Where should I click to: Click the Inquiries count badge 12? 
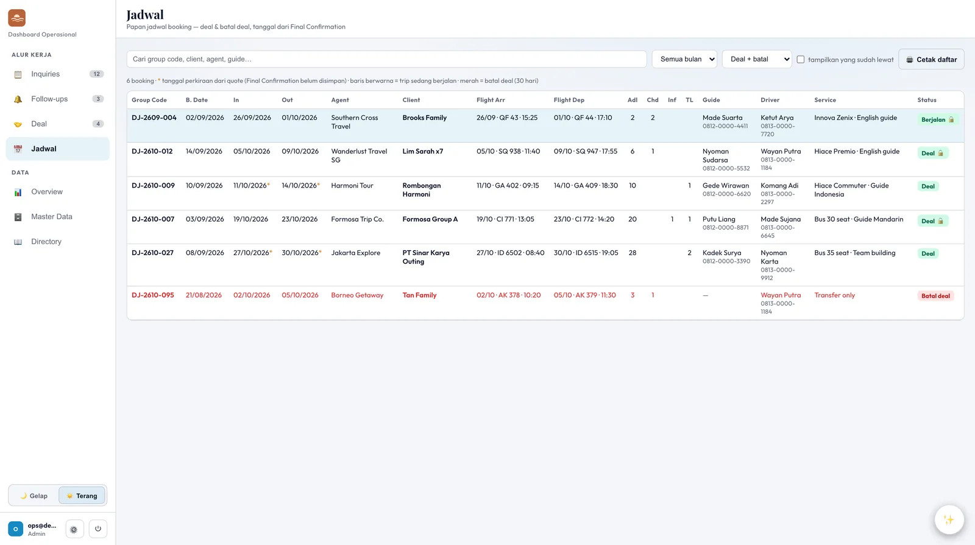pyautogui.click(x=96, y=74)
